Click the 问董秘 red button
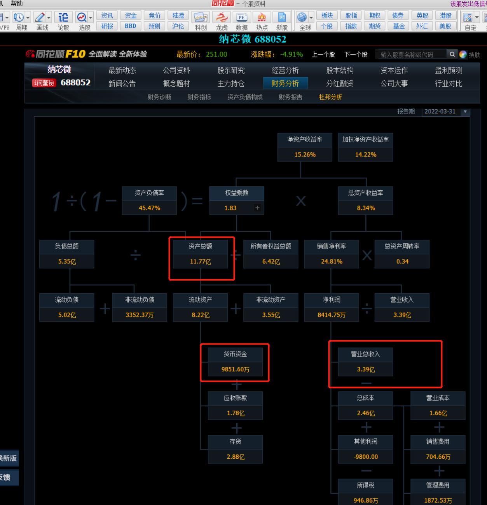The width and height of the screenshot is (487, 505). point(44,83)
